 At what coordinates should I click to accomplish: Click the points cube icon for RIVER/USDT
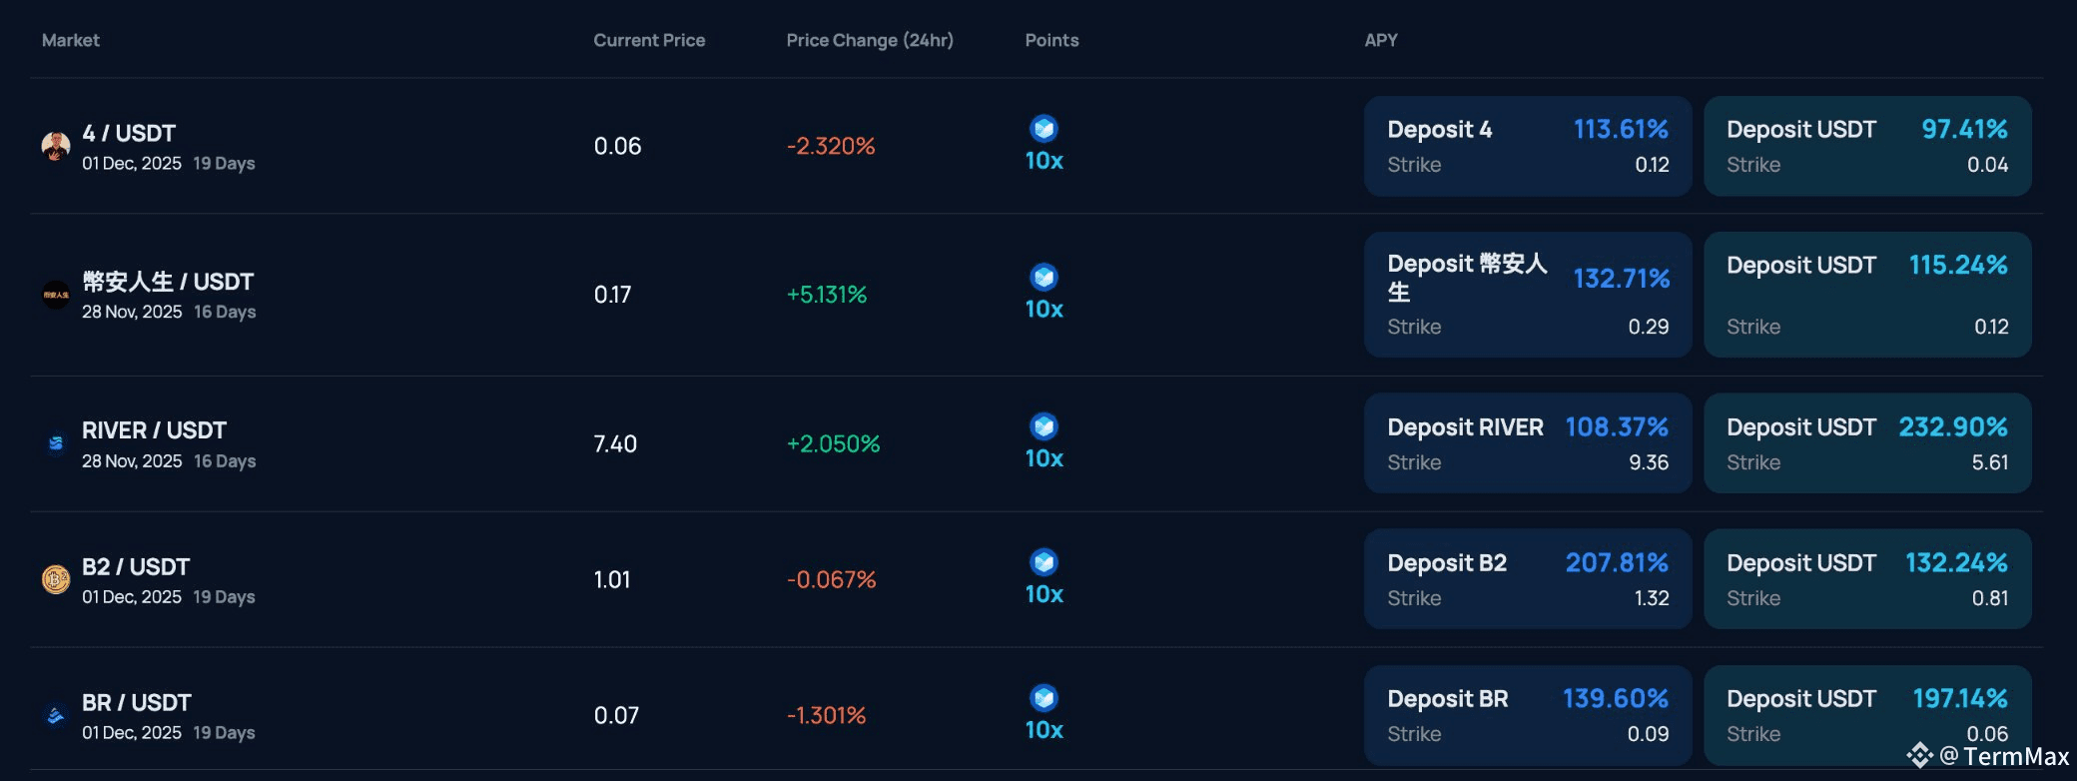click(1044, 426)
